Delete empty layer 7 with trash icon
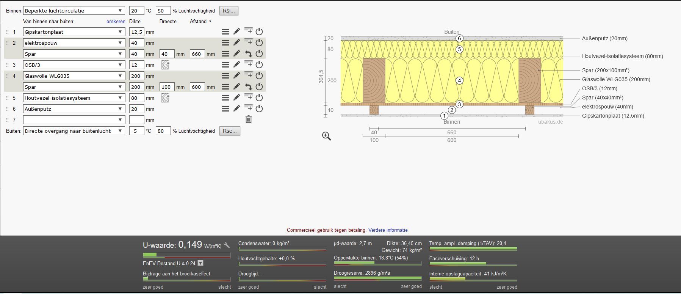 pyautogui.click(x=249, y=120)
